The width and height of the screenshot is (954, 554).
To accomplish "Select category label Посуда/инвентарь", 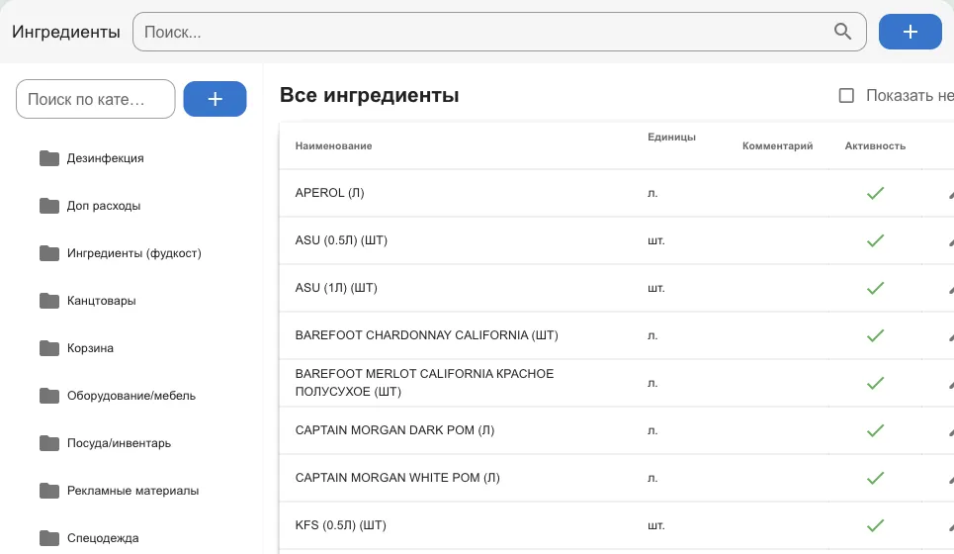I will [x=119, y=443].
